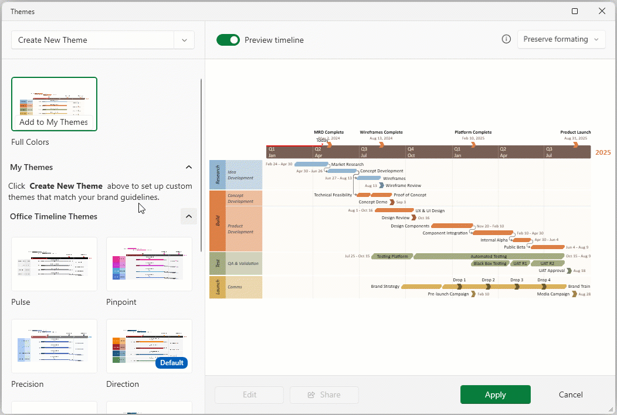Click the Research swimlane header

(x=218, y=175)
